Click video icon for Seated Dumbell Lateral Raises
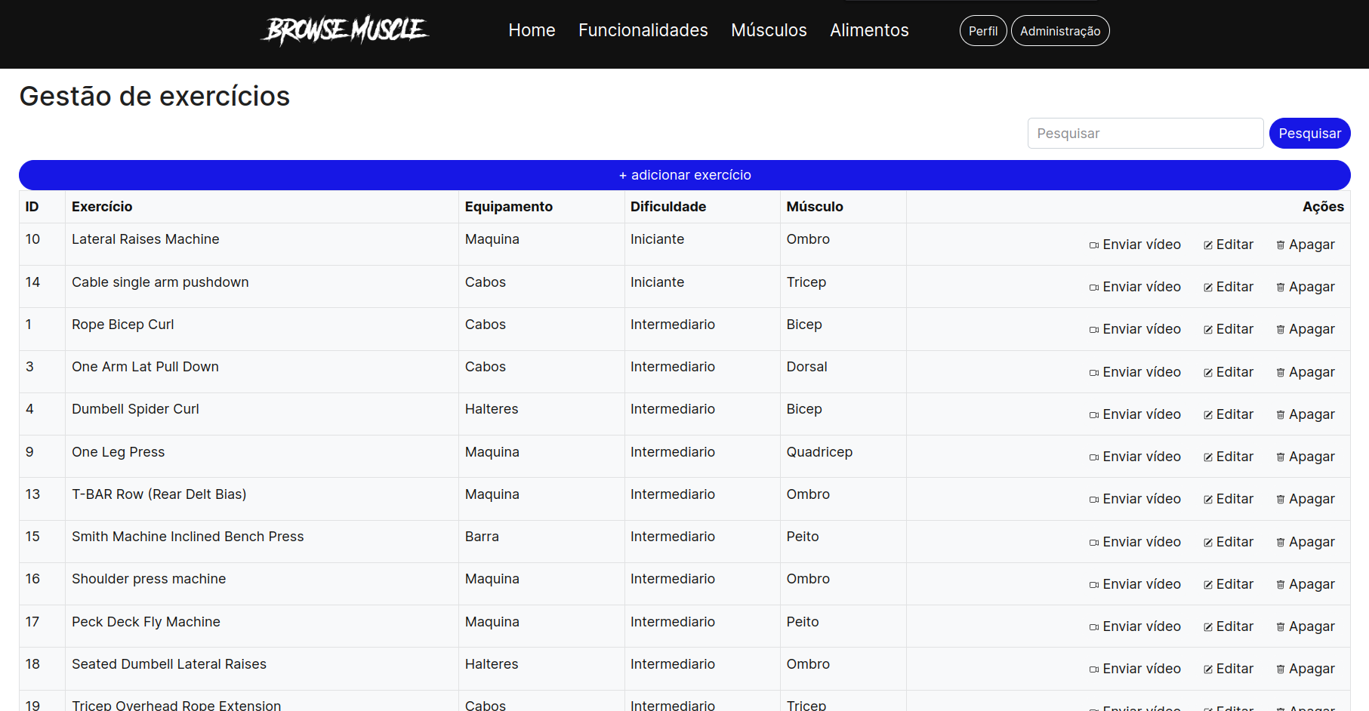 pyautogui.click(x=1093, y=669)
